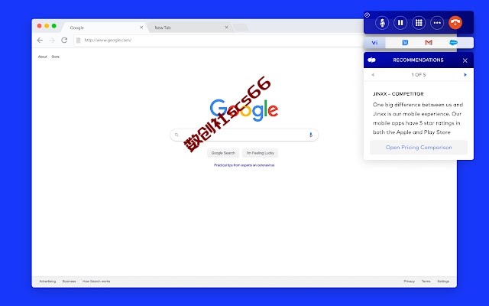
Task: Close the Recommendations panel
Action: click(x=465, y=60)
